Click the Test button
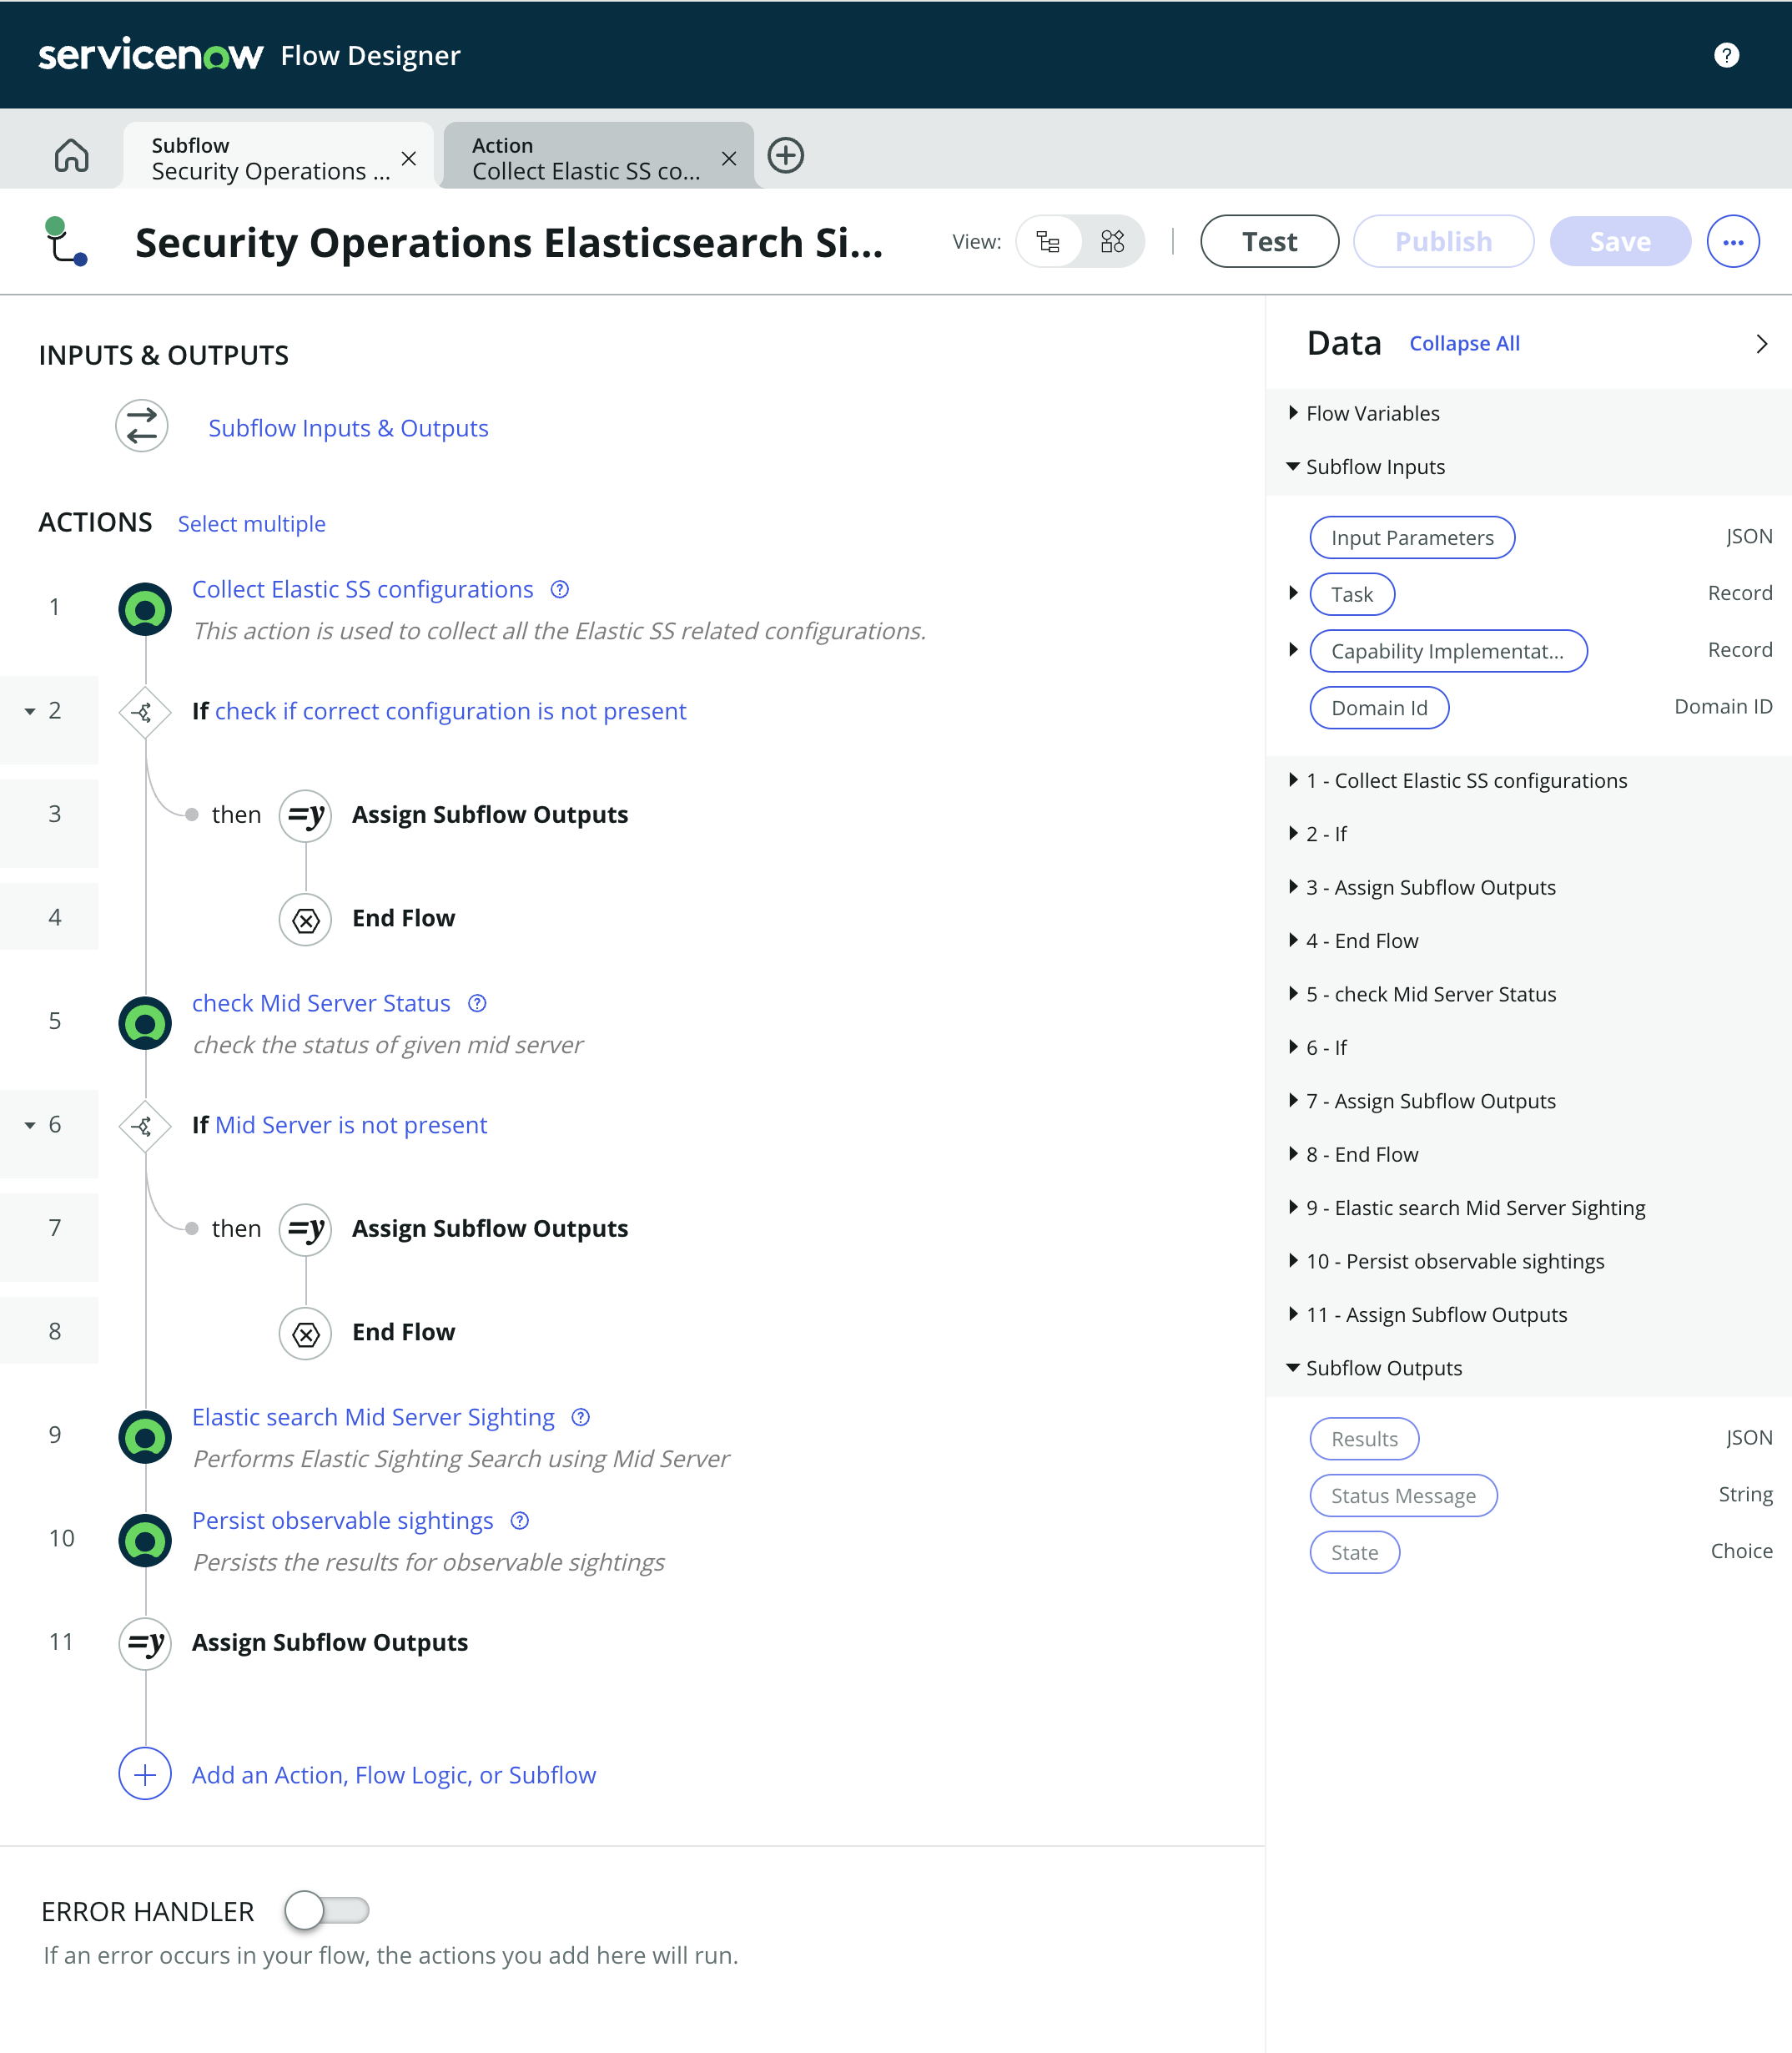Viewport: 1792px width, 2053px height. point(1269,241)
